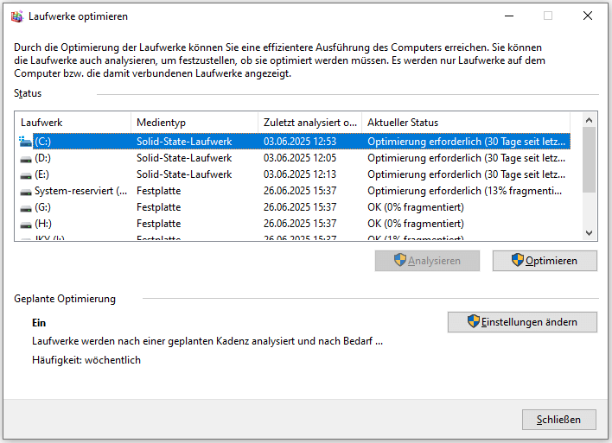Click status '13% fragmenti...' for System-reserviert
This screenshot has width=612, height=443.
coord(464,191)
